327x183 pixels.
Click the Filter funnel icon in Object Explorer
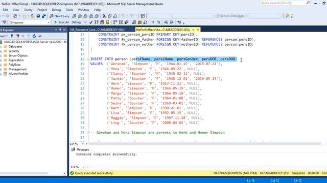(29, 36)
